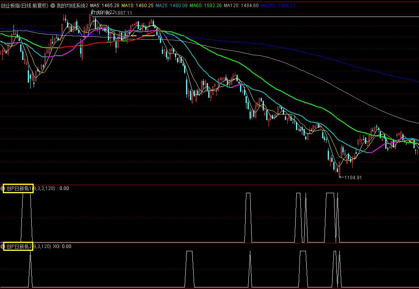
Task: Click the separator between main chart and 创P日新低1
Action: (209, 184)
